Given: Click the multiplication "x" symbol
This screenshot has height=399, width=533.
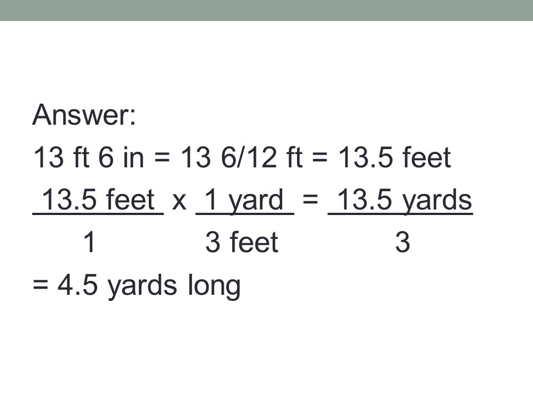Looking at the screenshot, I should tap(179, 202).
